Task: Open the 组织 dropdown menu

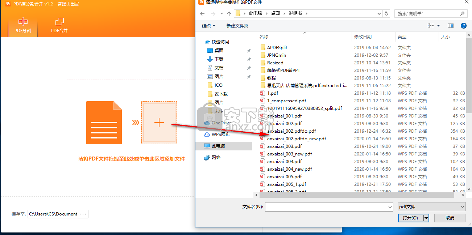Action: [209, 25]
